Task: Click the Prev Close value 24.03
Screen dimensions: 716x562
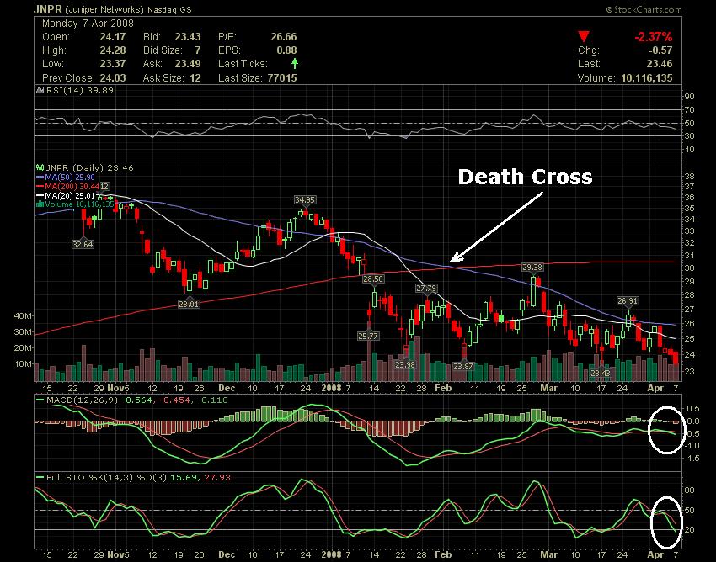Action: 112,77
